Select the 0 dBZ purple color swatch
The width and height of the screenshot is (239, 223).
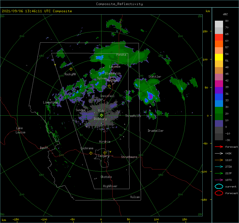point(219,123)
